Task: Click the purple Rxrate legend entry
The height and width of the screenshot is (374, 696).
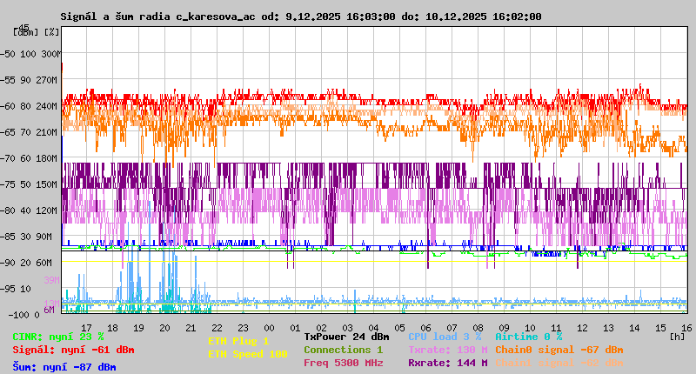Action: click(x=447, y=363)
